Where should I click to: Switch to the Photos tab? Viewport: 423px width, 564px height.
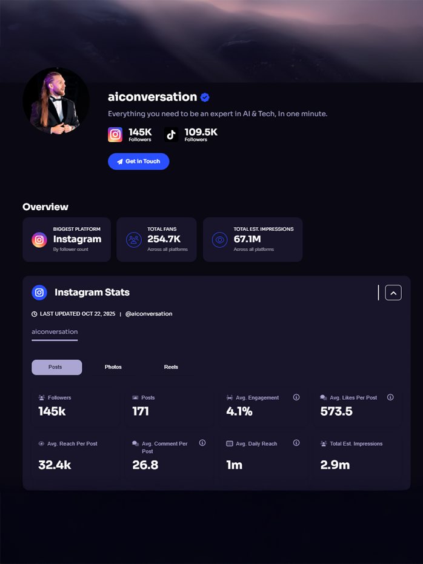tap(113, 367)
